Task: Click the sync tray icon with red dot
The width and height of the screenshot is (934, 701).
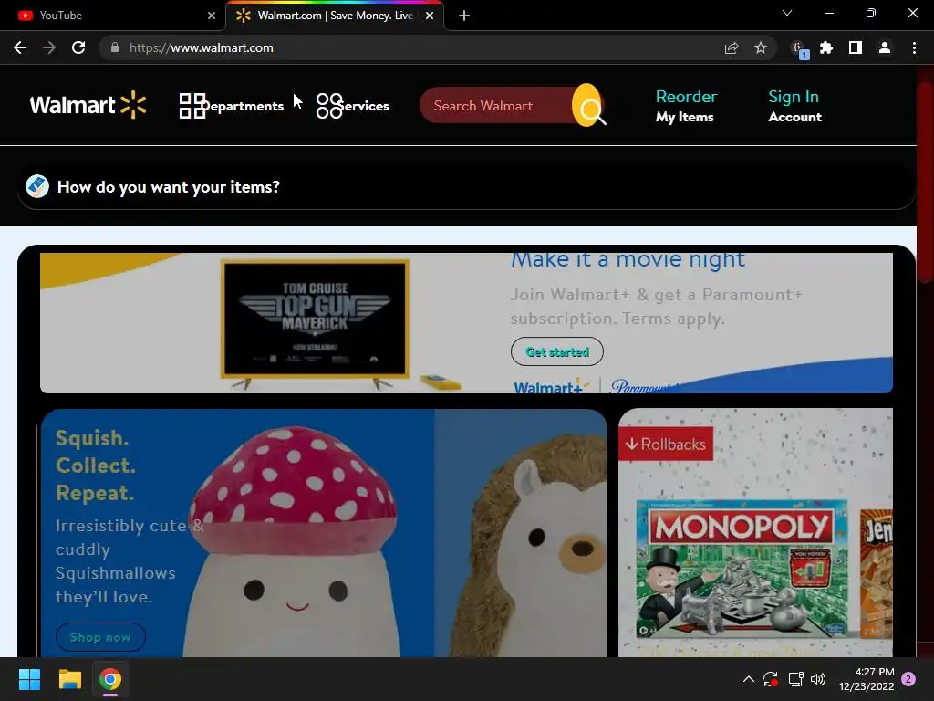Action: click(771, 679)
